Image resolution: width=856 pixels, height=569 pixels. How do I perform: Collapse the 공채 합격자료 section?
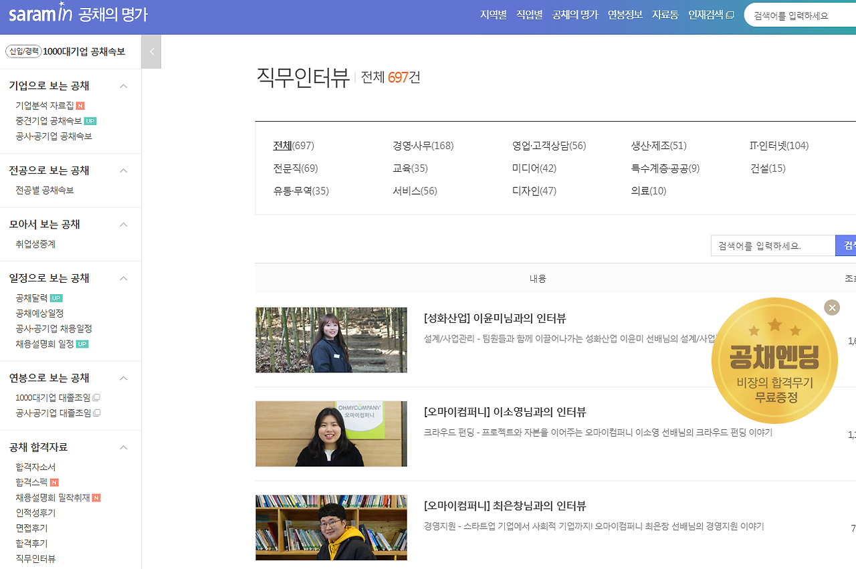pos(123,447)
